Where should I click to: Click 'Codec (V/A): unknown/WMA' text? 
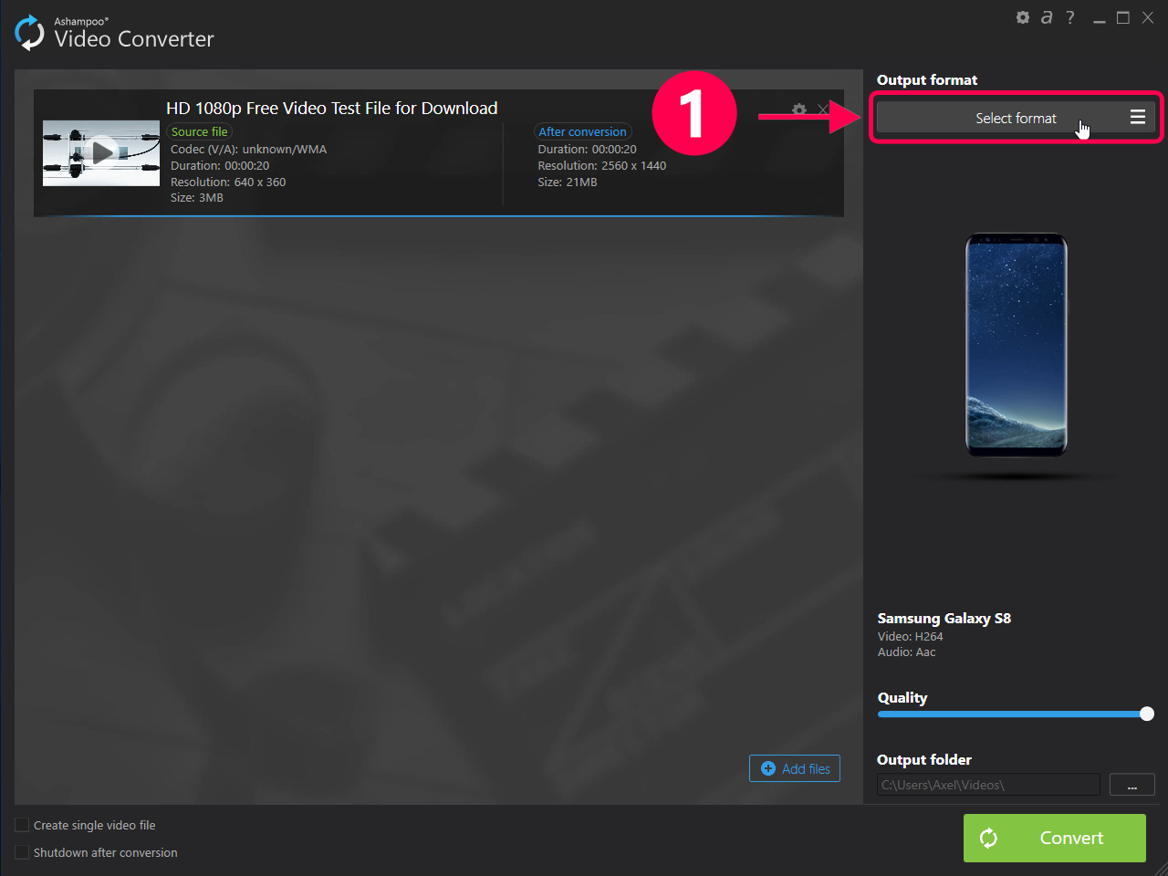(x=248, y=149)
